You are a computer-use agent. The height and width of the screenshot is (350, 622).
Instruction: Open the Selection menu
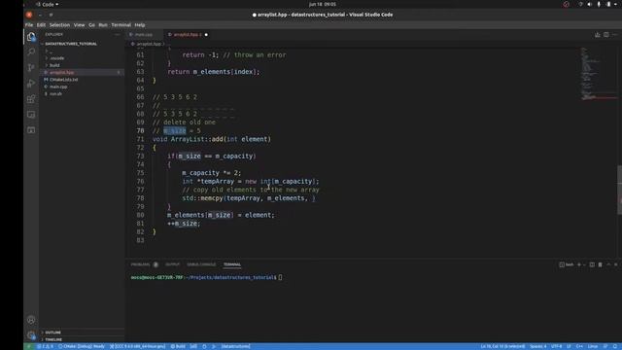[x=59, y=25]
